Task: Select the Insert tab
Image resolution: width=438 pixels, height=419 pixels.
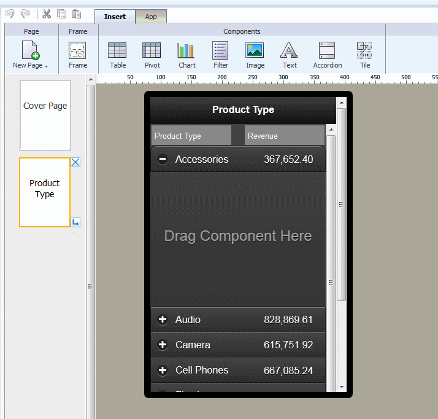Action: pyautogui.click(x=115, y=17)
